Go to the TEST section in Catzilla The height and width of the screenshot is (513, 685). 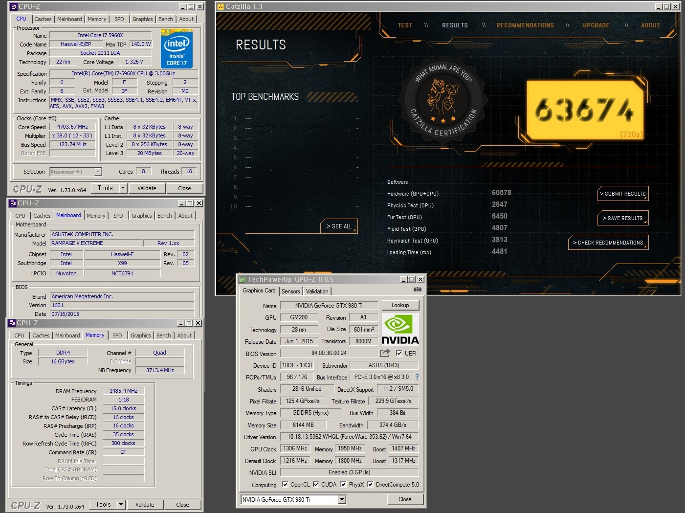point(405,25)
